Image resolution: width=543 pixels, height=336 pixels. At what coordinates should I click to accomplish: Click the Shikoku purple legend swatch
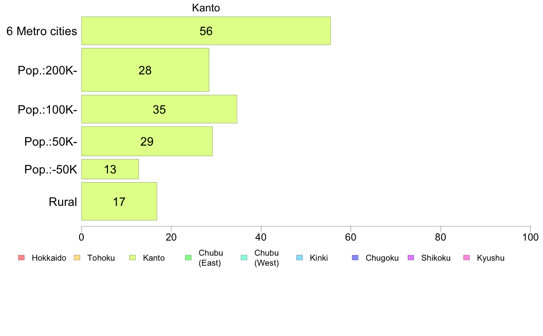[x=411, y=257]
